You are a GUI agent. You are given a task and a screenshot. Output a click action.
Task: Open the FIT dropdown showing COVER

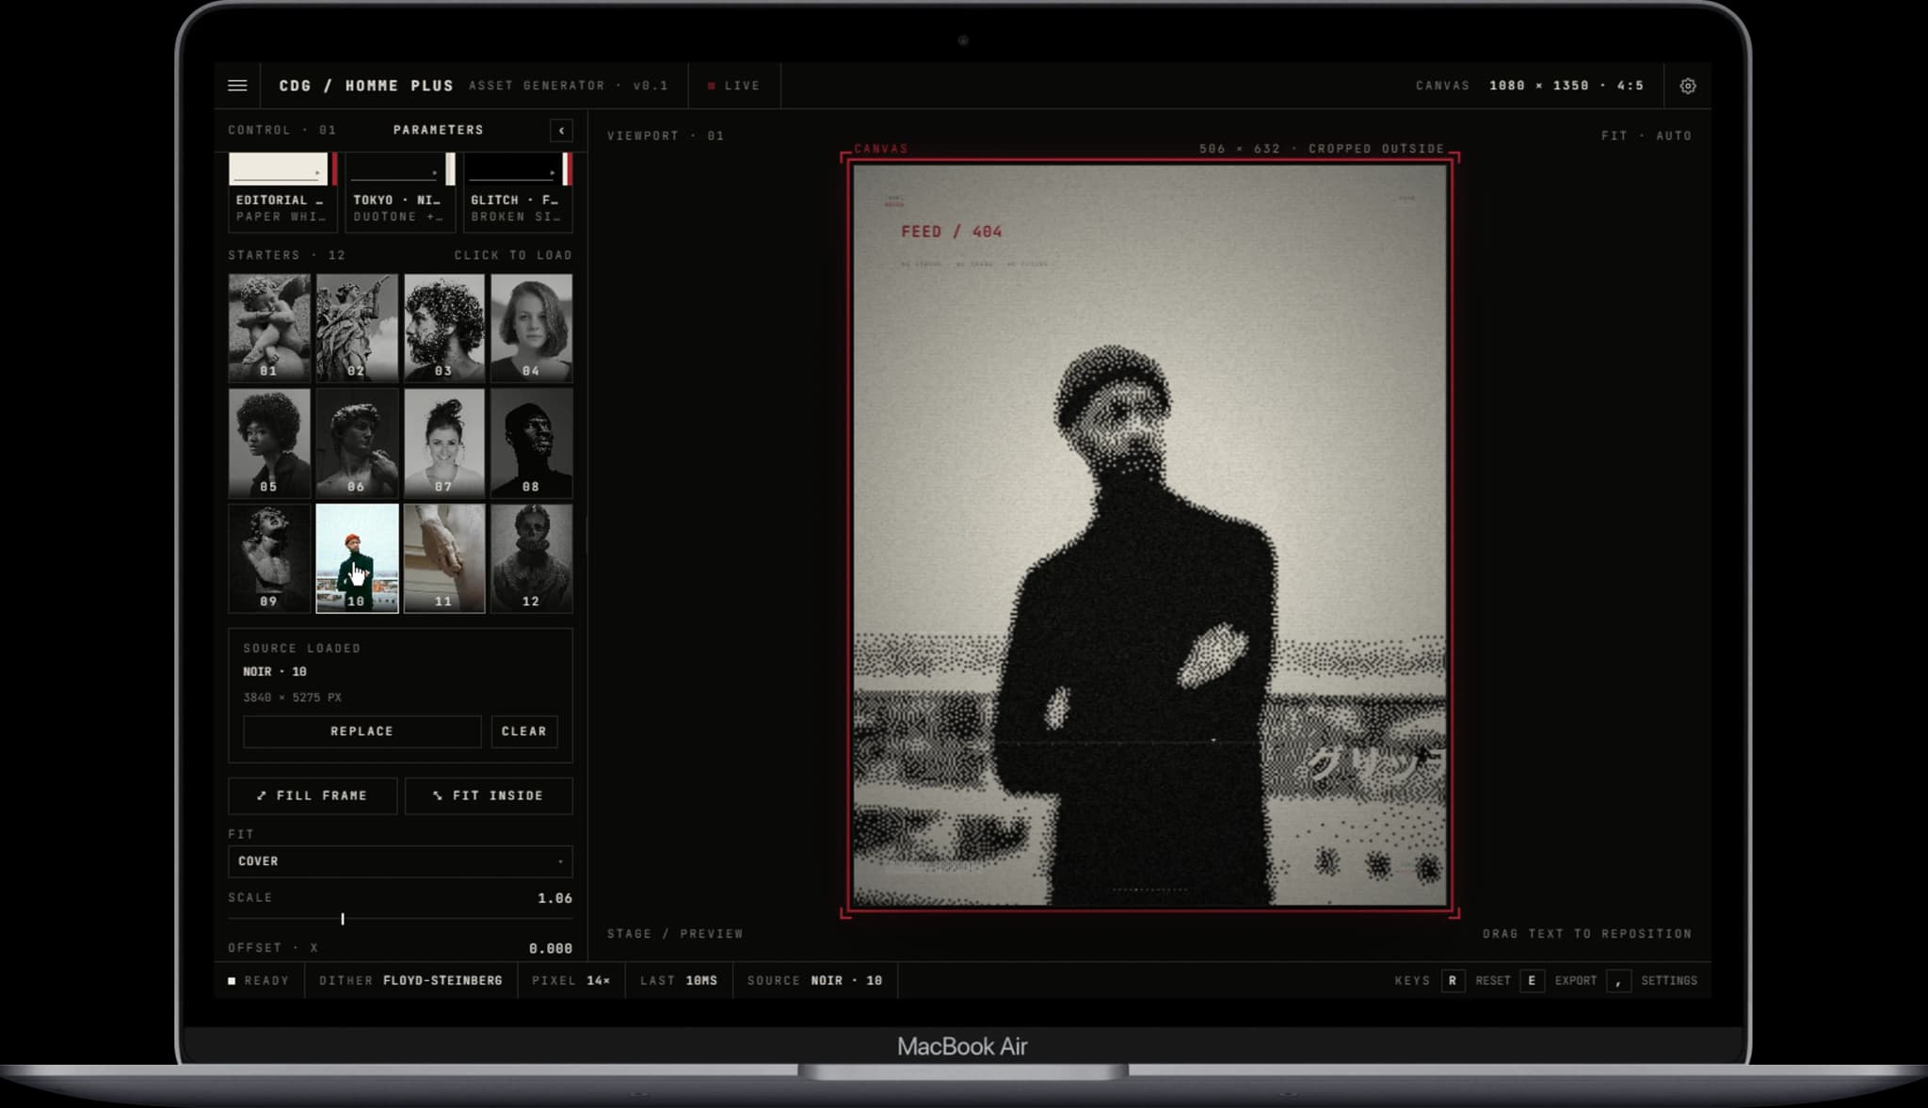pos(400,861)
